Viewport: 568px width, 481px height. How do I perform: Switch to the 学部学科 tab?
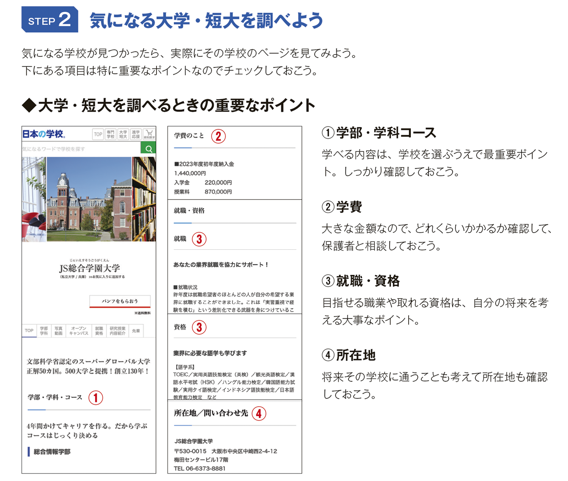tap(44, 331)
